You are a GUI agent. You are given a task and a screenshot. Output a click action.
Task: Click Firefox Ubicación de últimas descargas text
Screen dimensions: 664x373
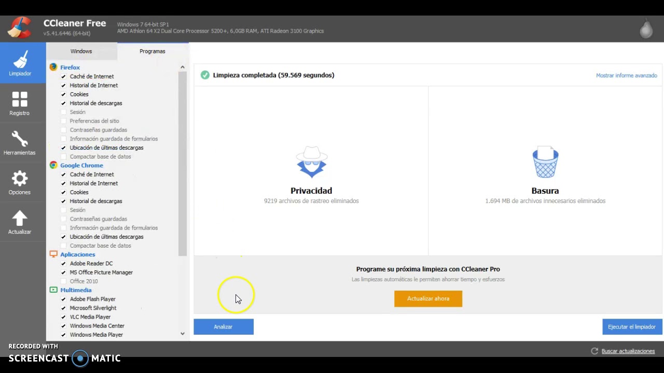[x=106, y=148]
